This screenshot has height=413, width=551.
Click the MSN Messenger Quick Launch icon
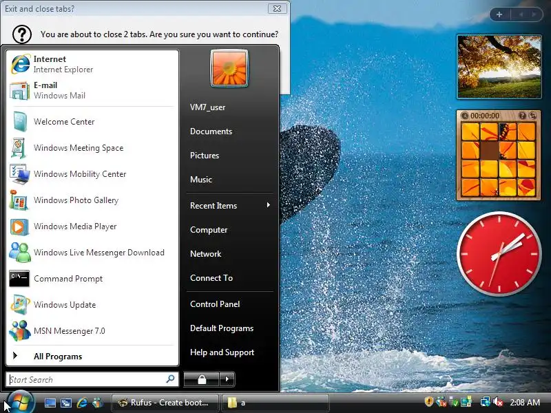pyautogui.click(x=98, y=403)
